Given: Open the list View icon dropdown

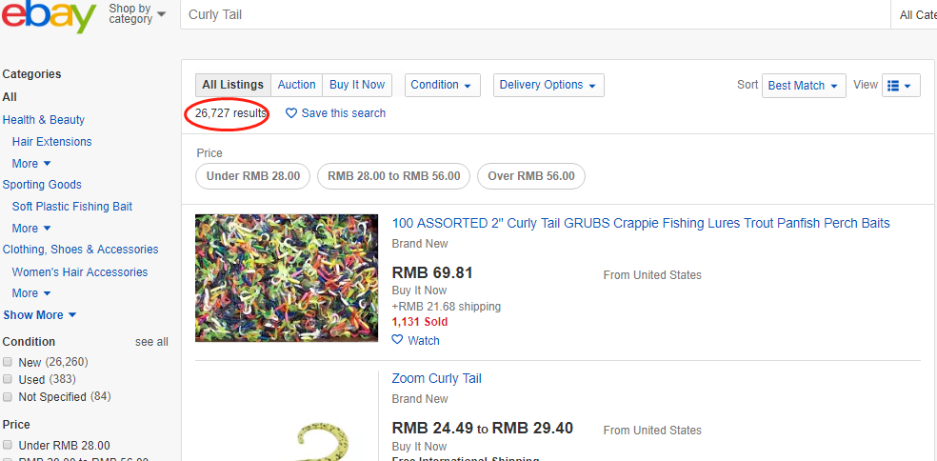Looking at the screenshot, I should tap(901, 86).
